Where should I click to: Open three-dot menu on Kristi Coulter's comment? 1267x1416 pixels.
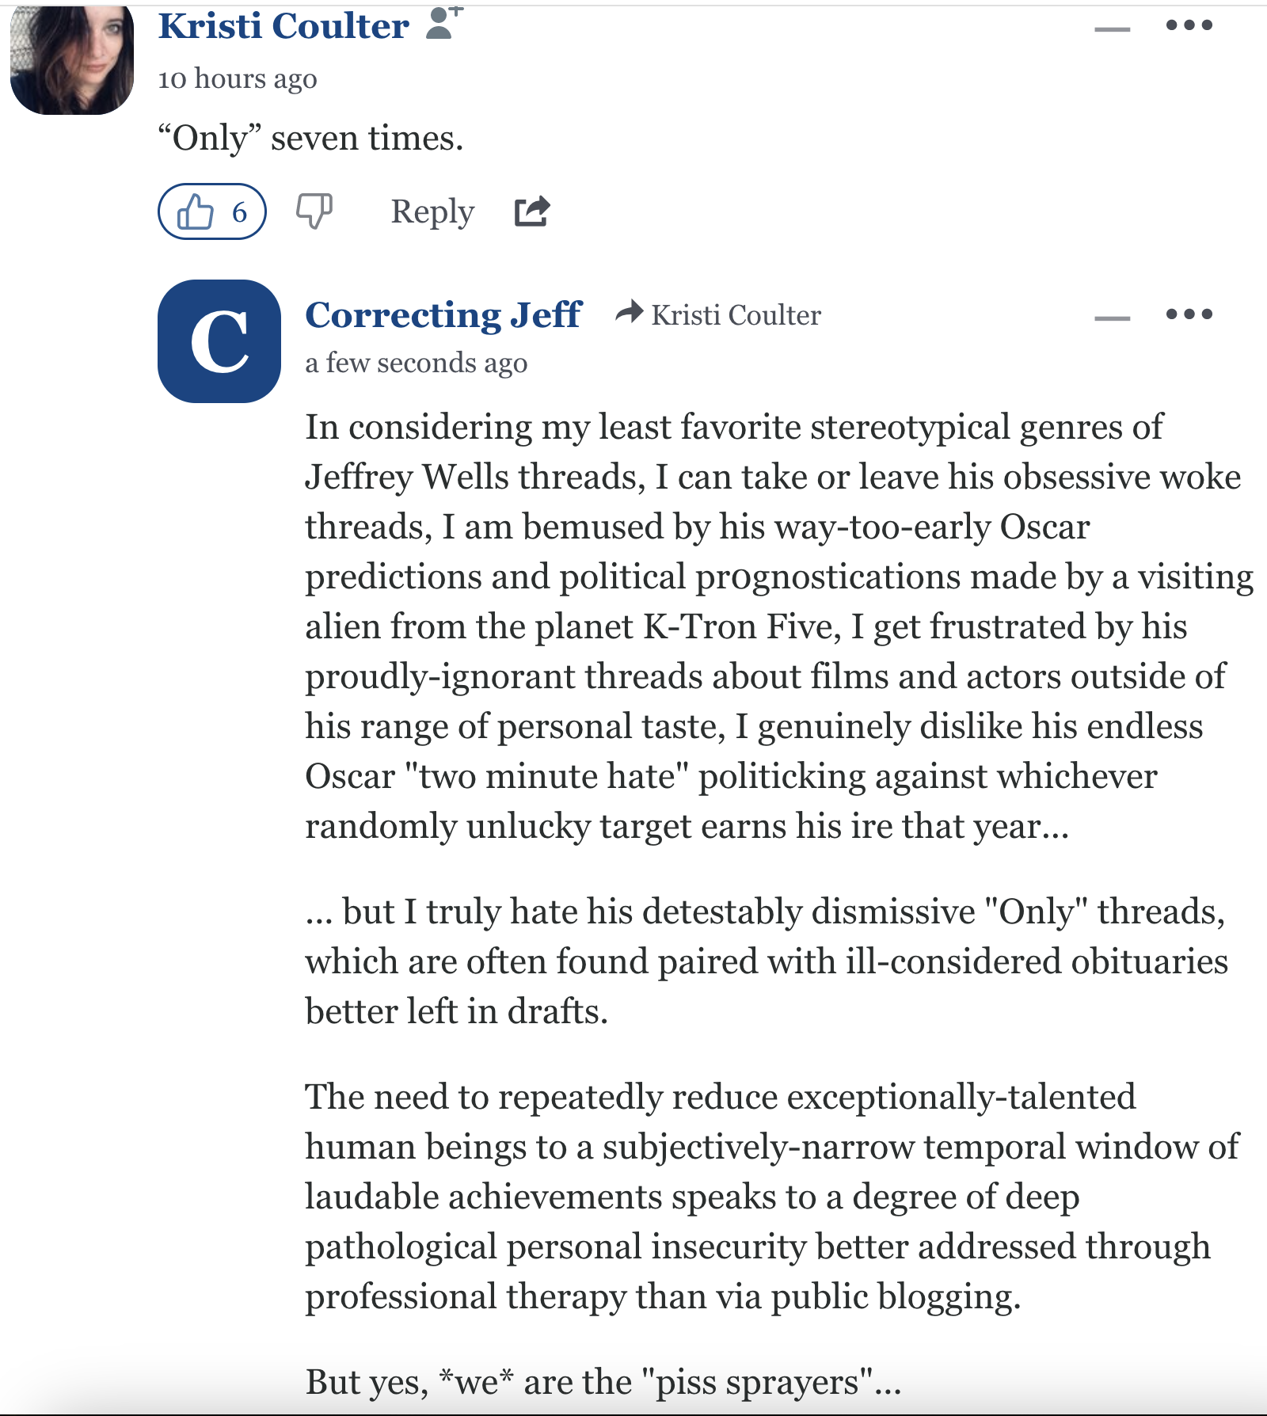[1189, 25]
